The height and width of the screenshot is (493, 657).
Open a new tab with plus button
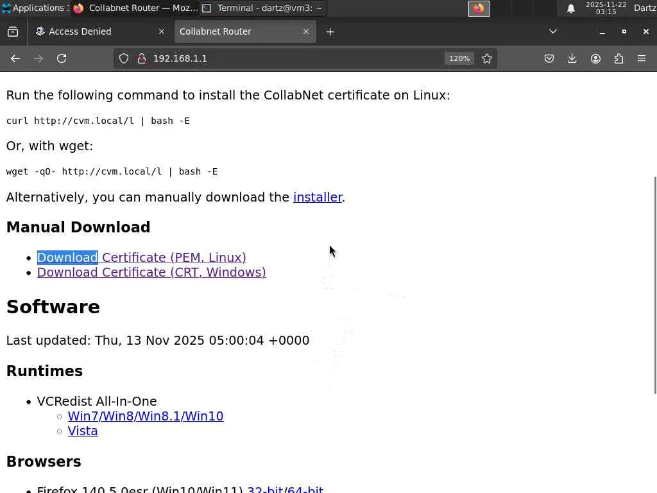(330, 32)
